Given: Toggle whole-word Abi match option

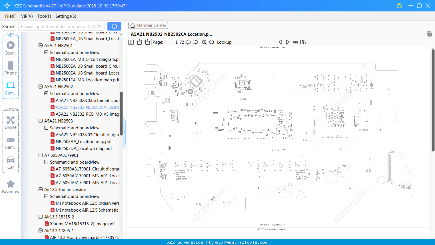Looking at the screenshot, I should pyautogui.click(x=295, y=42).
